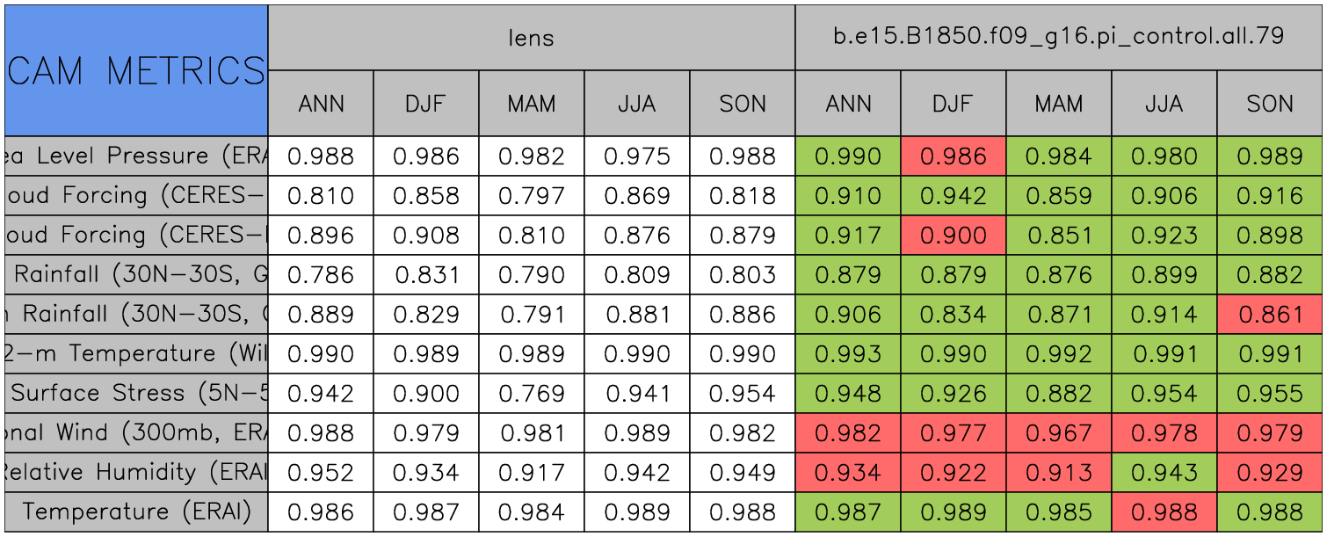Select the 0.975 lens JJA cell
This screenshot has height=537, width=1327.
pos(636,156)
